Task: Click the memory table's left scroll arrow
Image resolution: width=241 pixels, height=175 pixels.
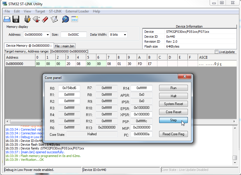Action: click(7, 121)
